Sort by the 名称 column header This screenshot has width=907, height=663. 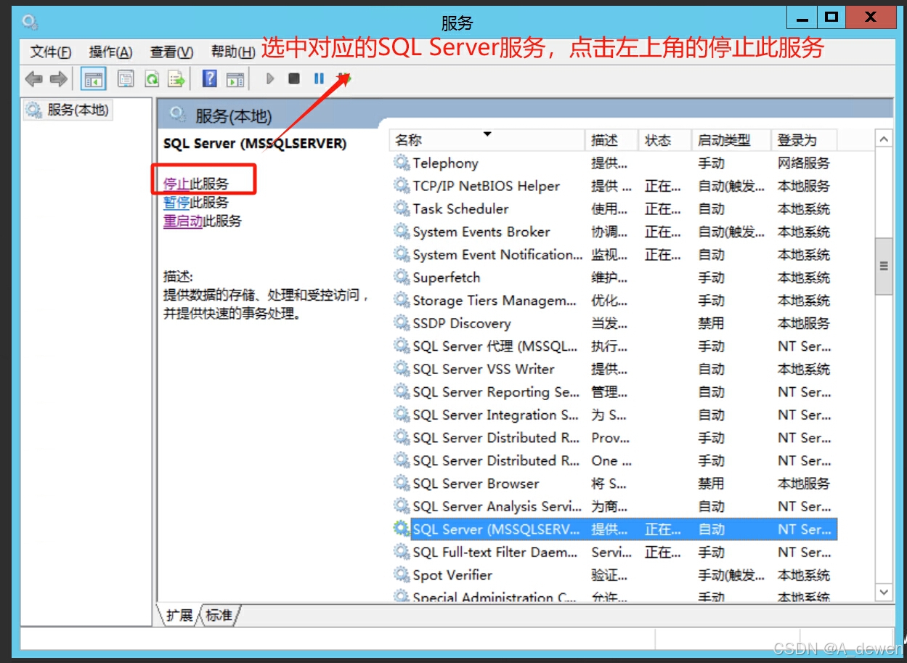[x=487, y=140]
